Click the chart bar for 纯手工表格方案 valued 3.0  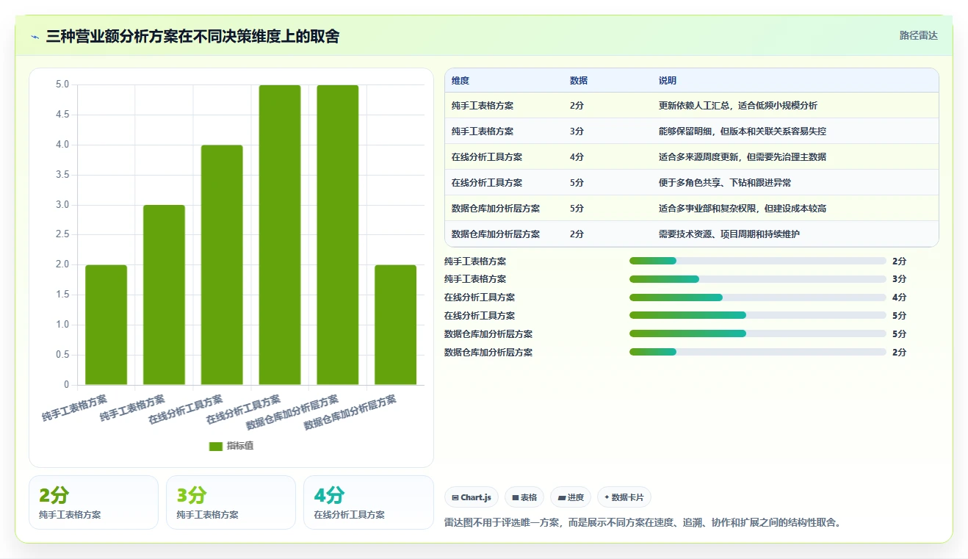(x=164, y=295)
